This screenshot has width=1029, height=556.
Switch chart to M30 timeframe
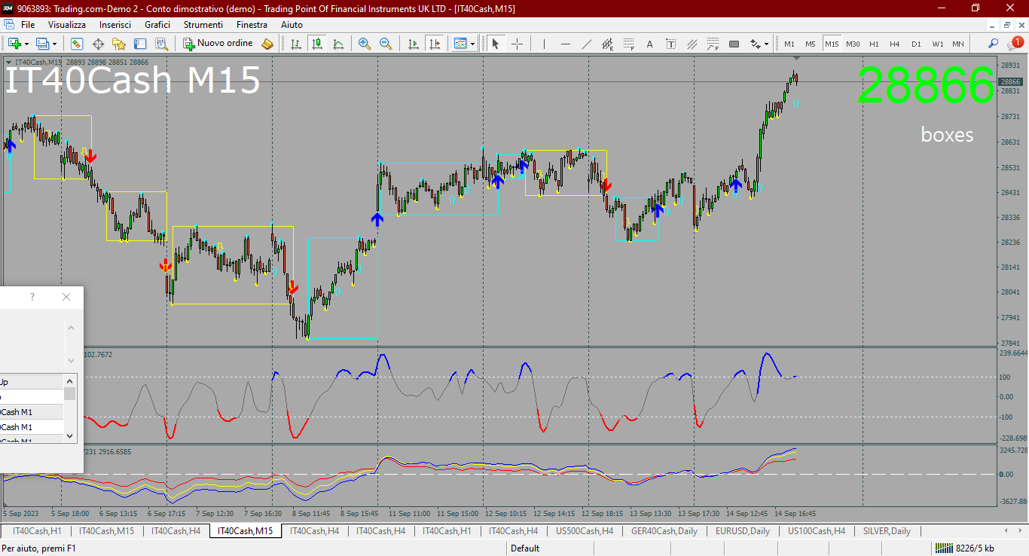(x=853, y=44)
